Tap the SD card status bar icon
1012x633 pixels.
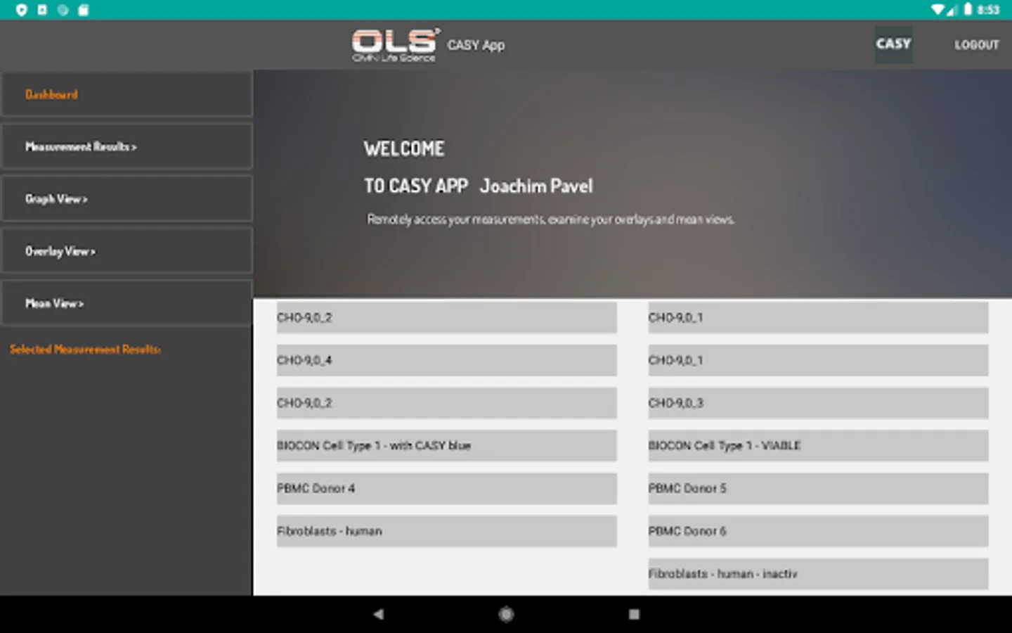[84, 10]
